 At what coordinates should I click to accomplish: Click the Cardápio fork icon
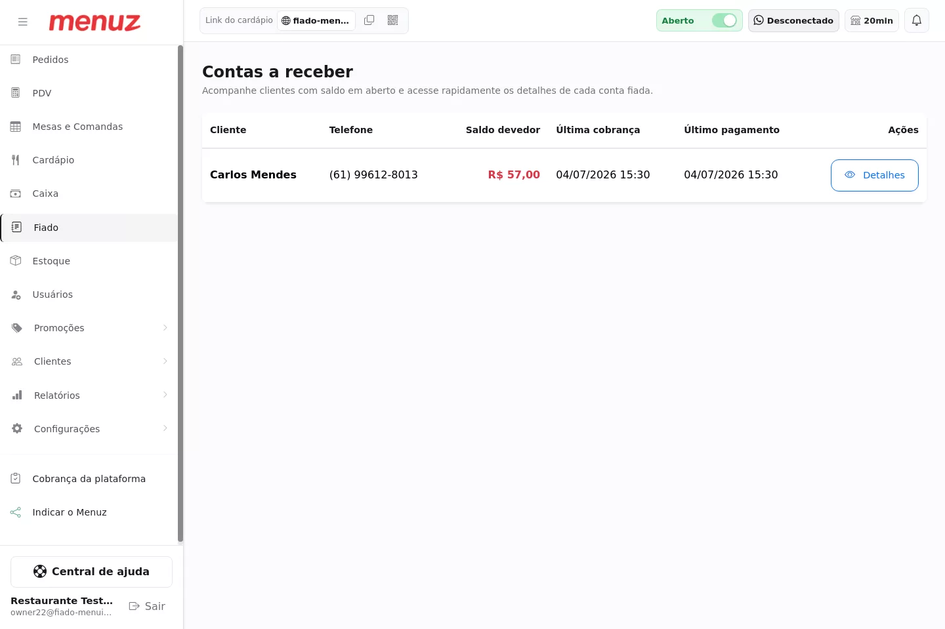tap(16, 160)
